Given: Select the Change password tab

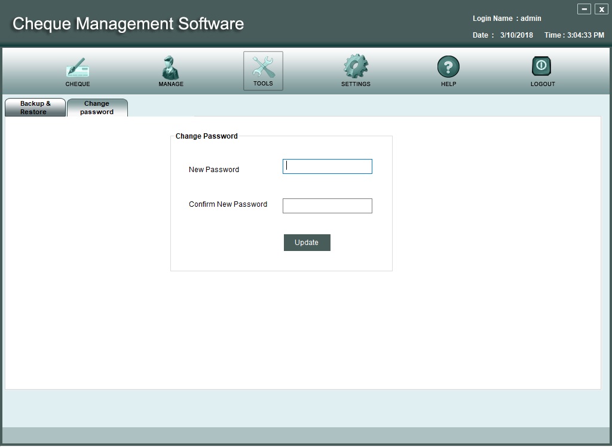Looking at the screenshot, I should point(97,108).
